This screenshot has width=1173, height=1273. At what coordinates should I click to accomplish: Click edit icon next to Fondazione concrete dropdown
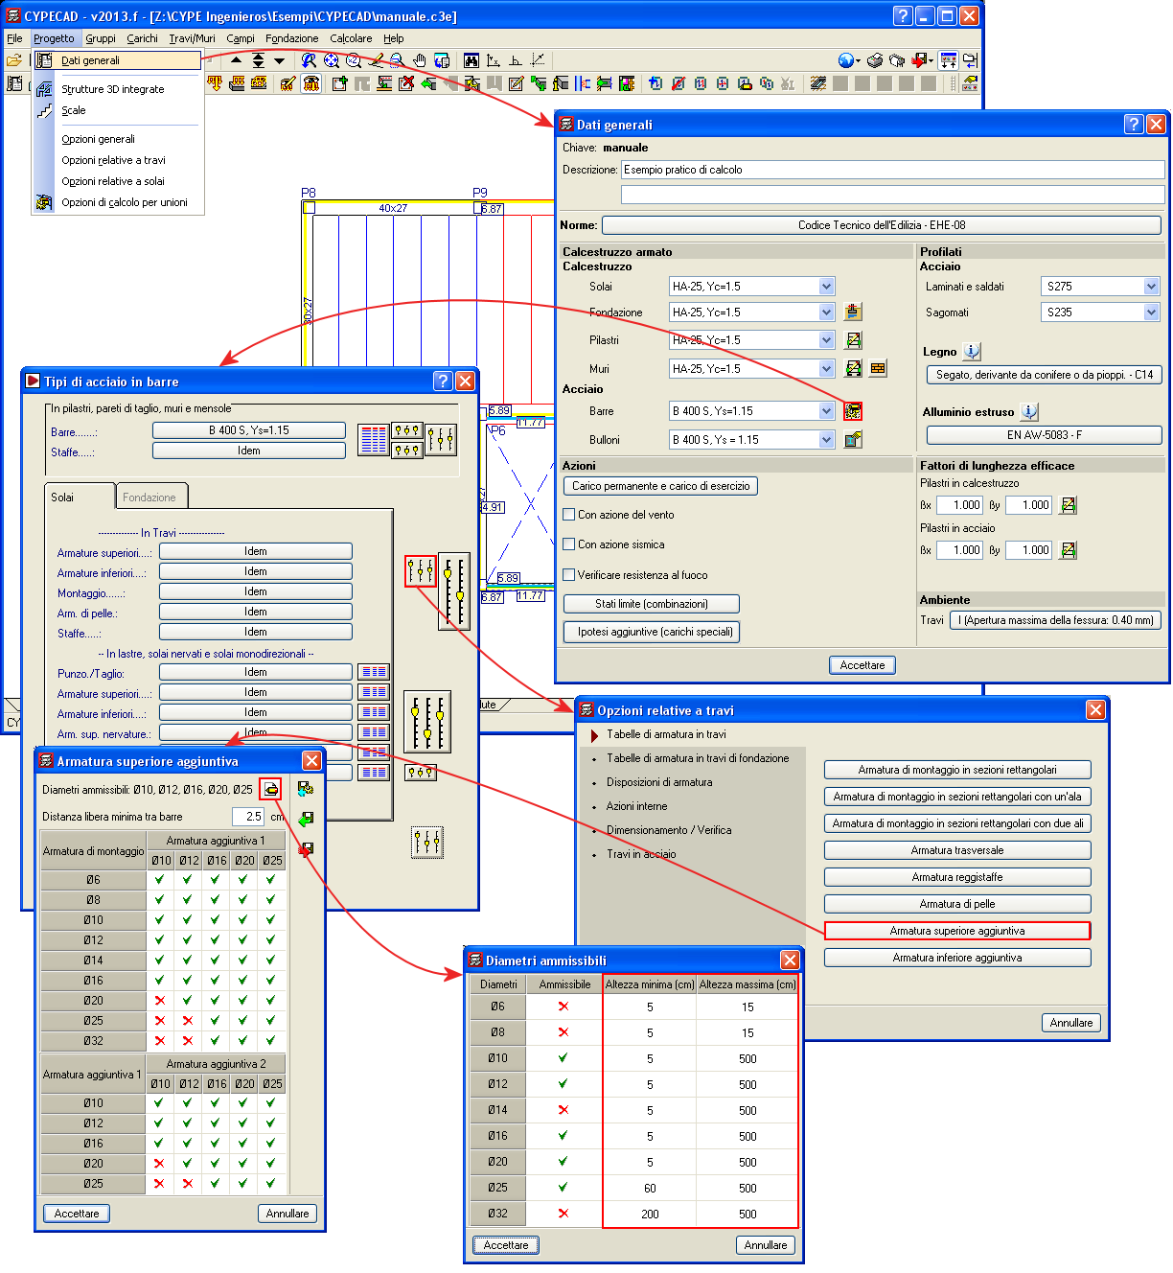point(853,312)
